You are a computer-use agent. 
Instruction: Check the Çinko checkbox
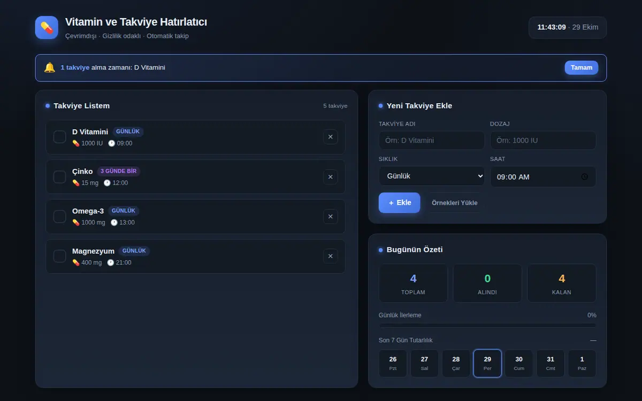click(60, 177)
